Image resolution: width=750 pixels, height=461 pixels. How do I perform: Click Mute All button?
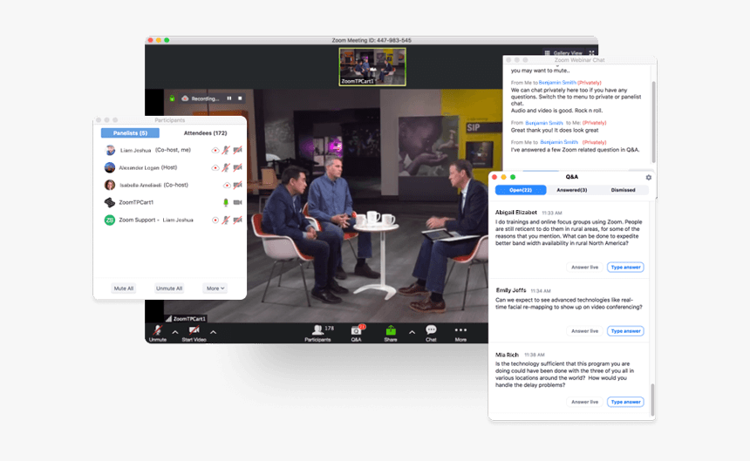click(x=124, y=288)
